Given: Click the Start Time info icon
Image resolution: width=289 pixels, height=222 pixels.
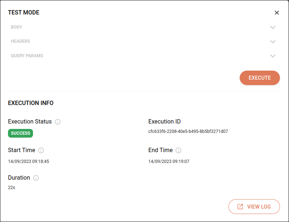Looking at the screenshot, I should point(41,150).
